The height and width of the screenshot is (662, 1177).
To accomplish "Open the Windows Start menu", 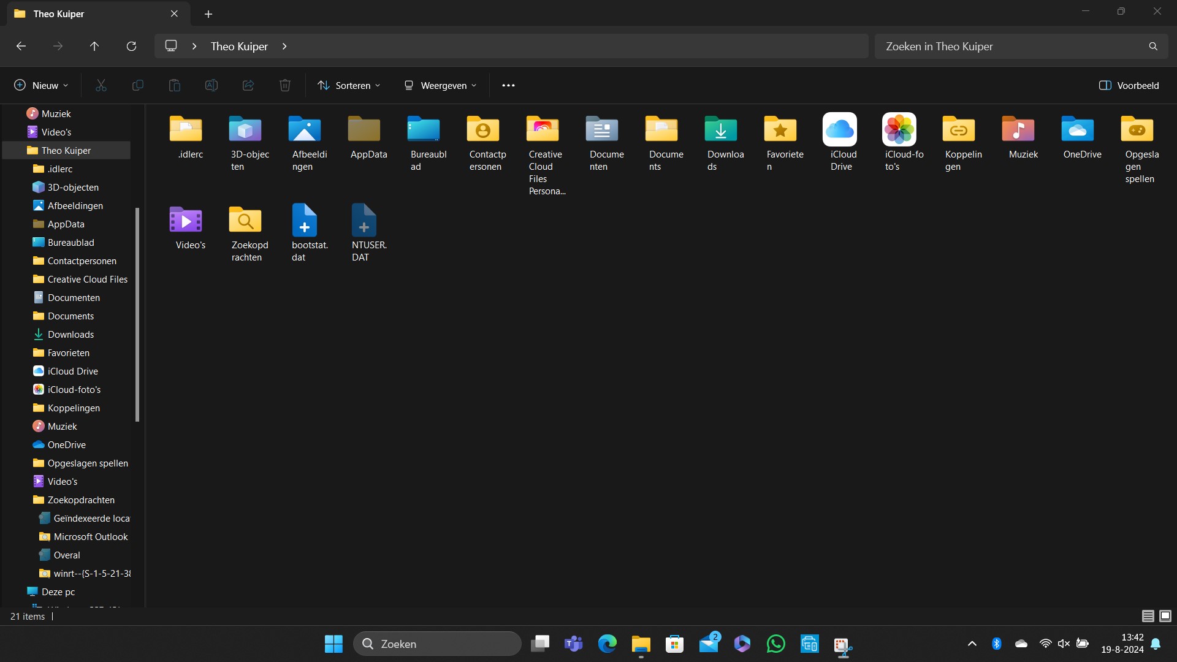I will point(333,644).
